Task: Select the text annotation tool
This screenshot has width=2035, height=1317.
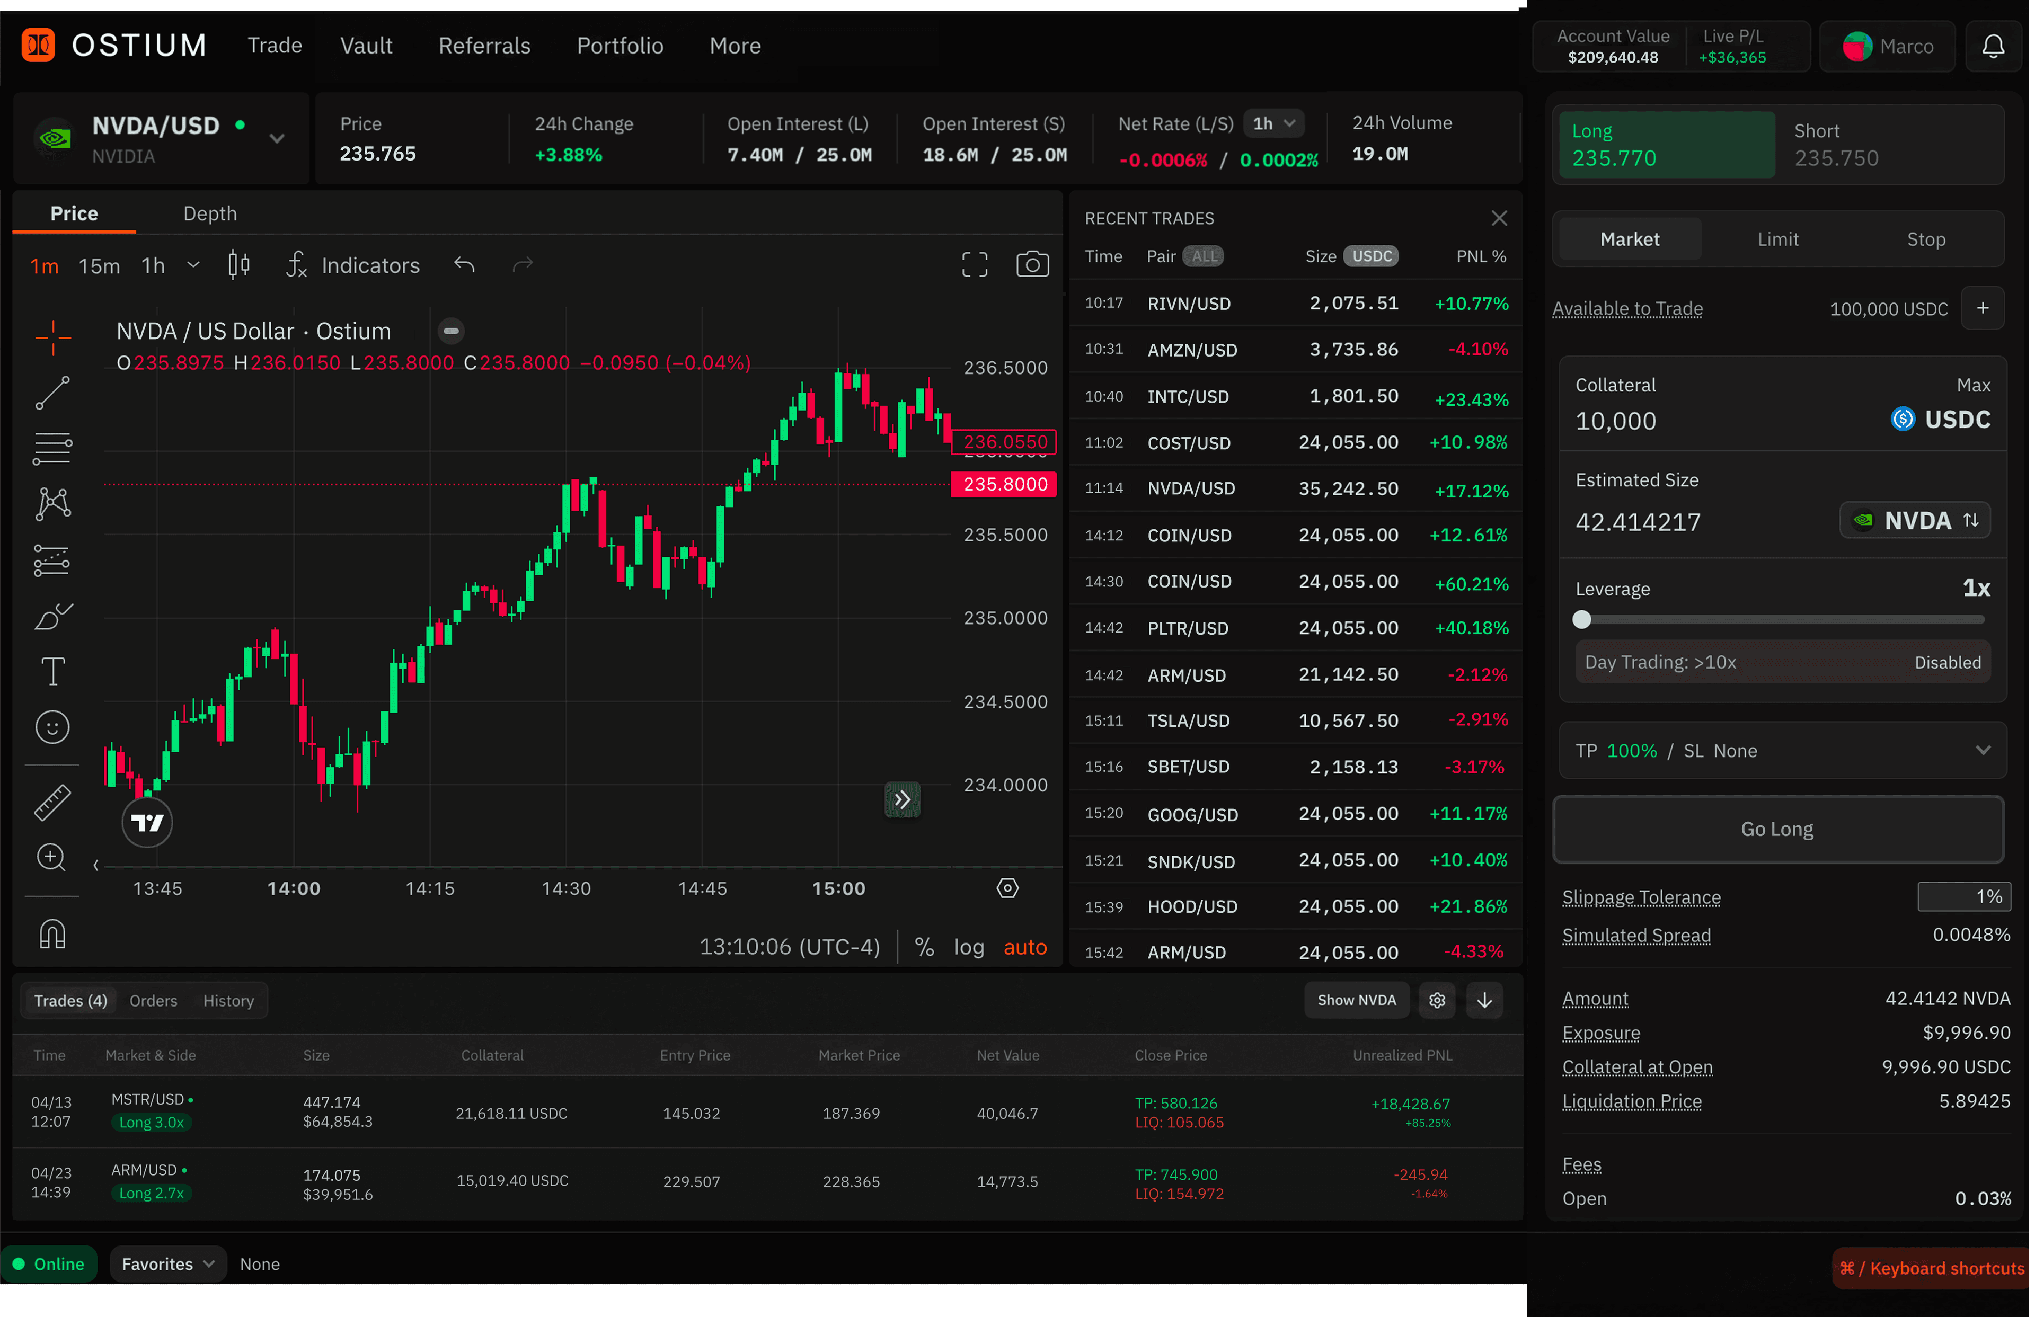Action: coord(53,671)
